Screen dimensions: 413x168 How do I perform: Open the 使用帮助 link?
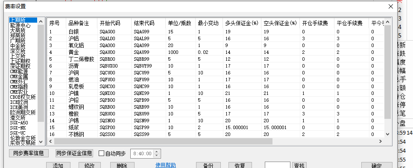pyautogui.click(x=166, y=165)
